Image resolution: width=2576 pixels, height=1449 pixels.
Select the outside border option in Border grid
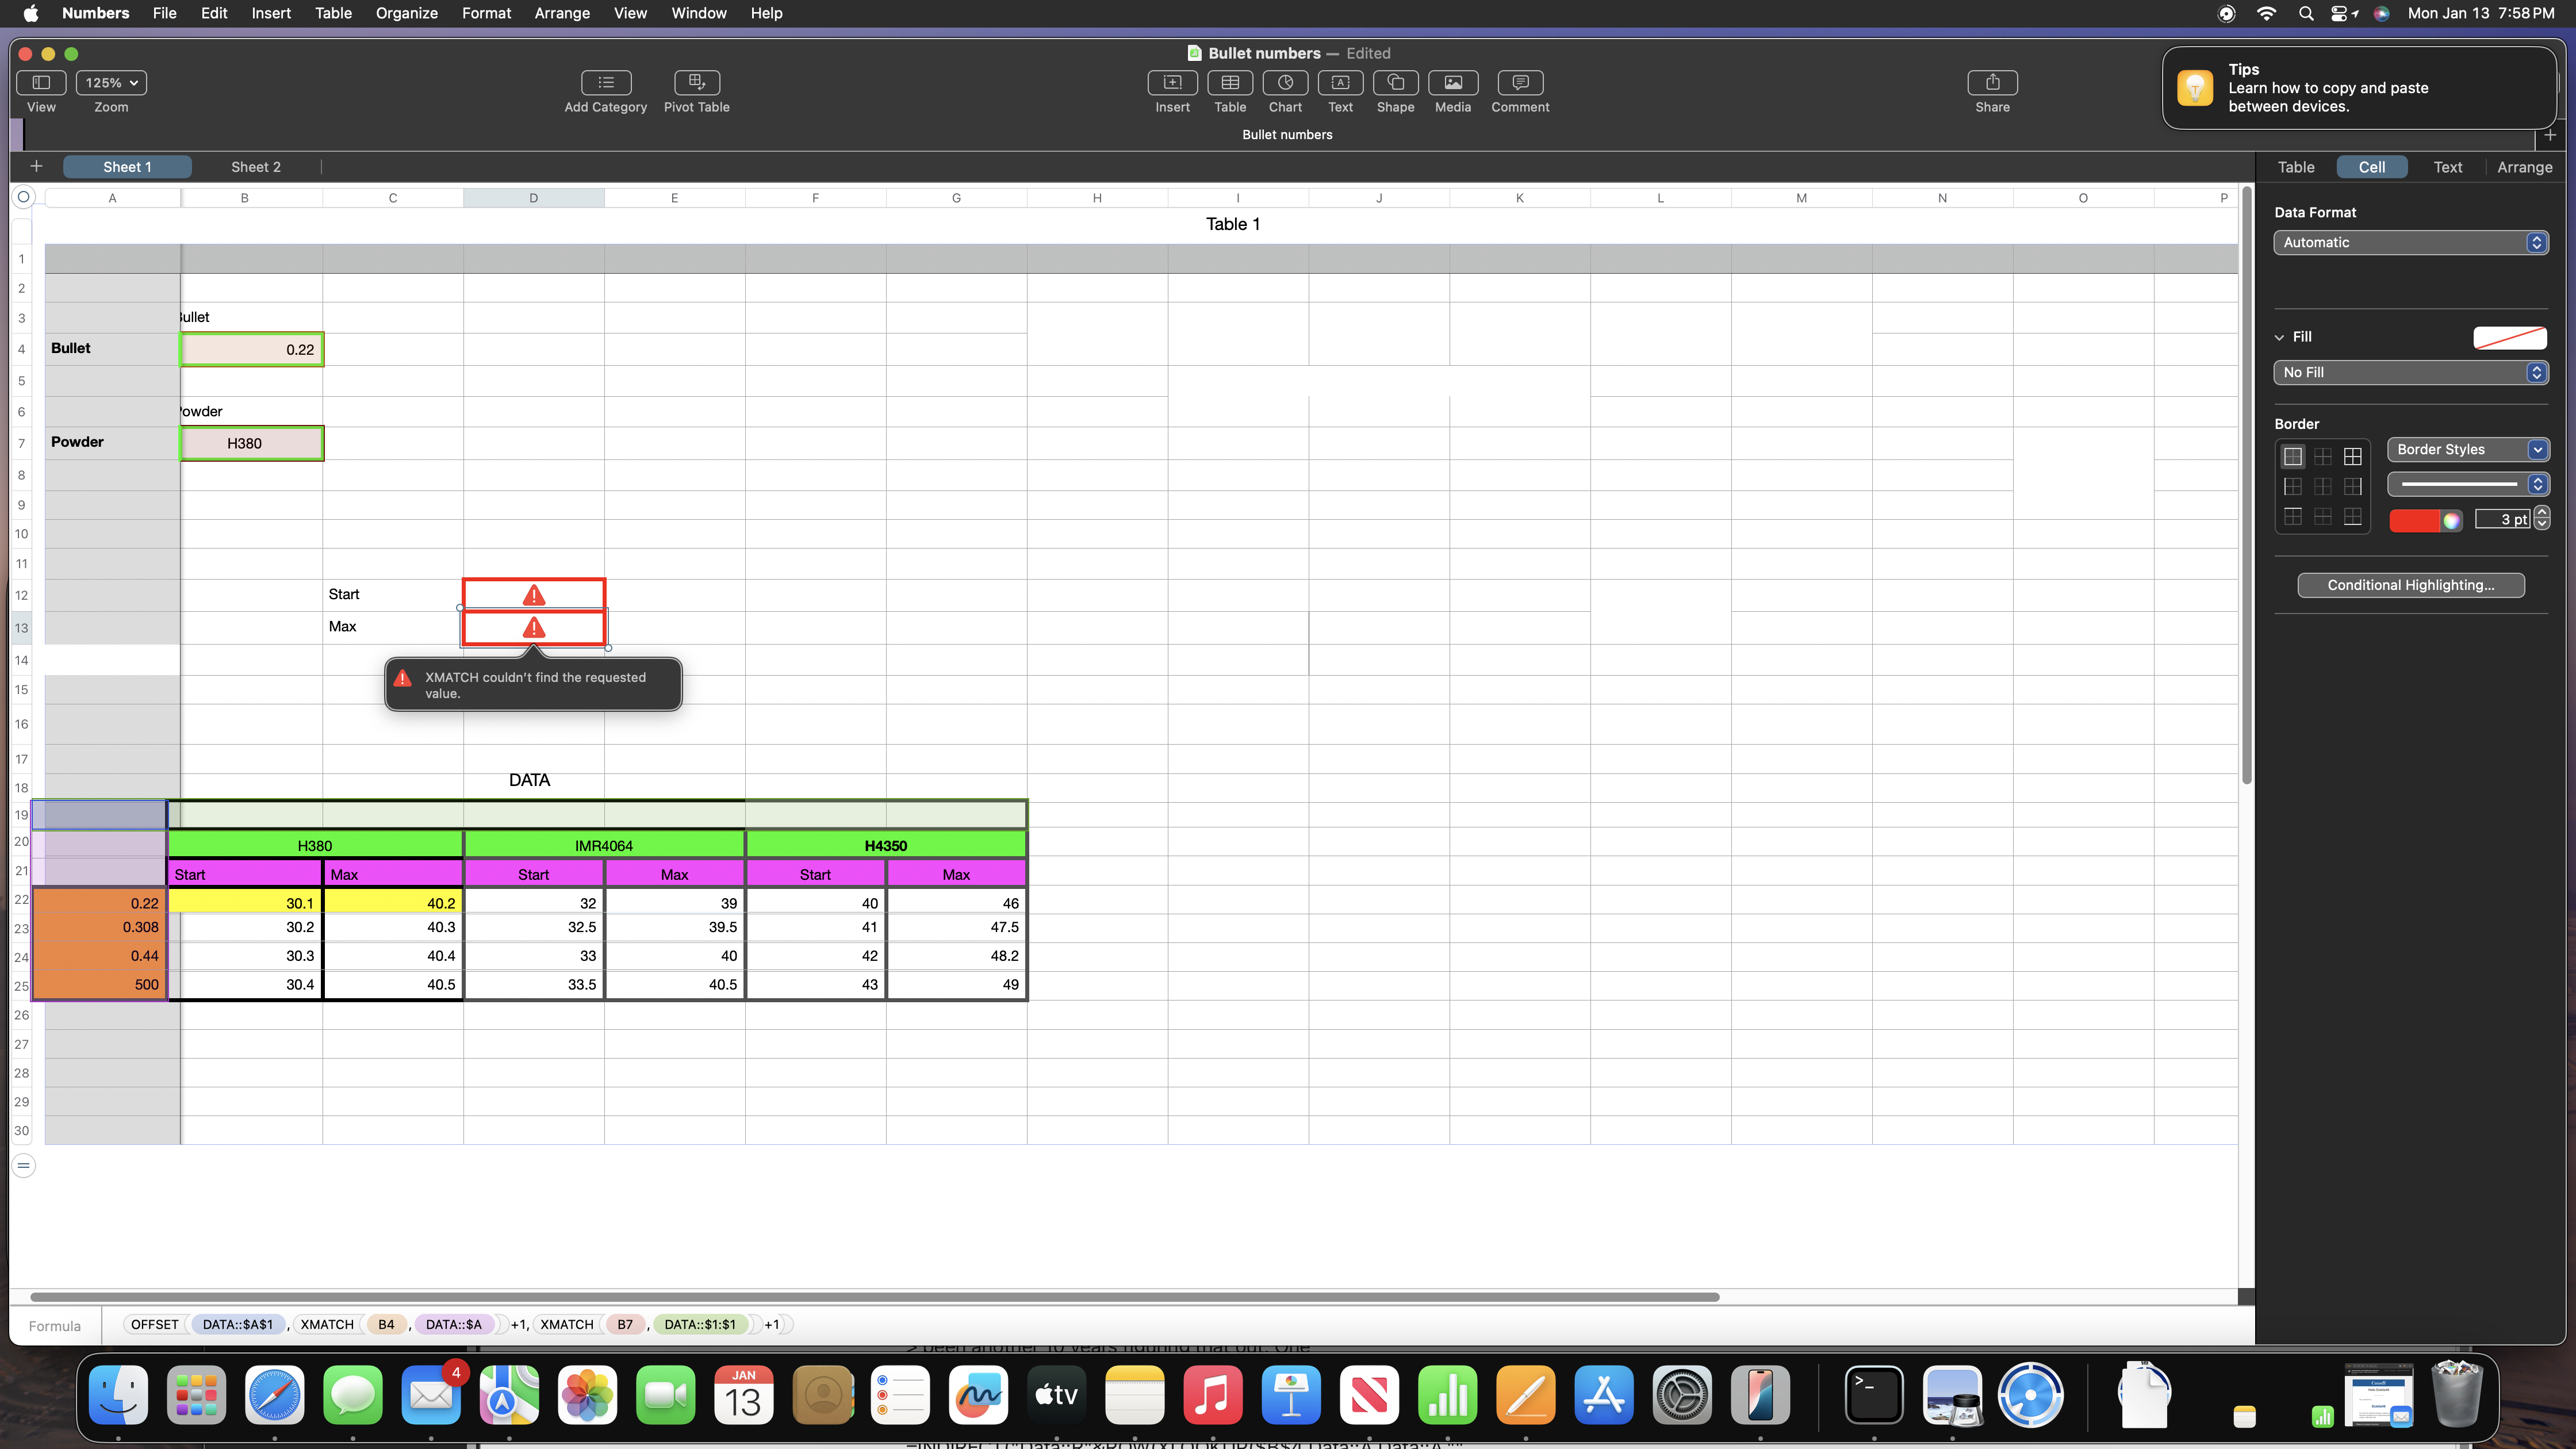pyautogui.click(x=2292, y=457)
